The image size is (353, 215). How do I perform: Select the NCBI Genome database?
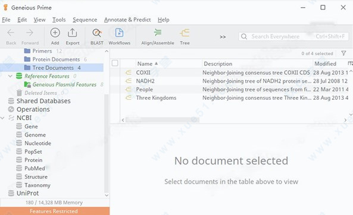(x=35, y=135)
